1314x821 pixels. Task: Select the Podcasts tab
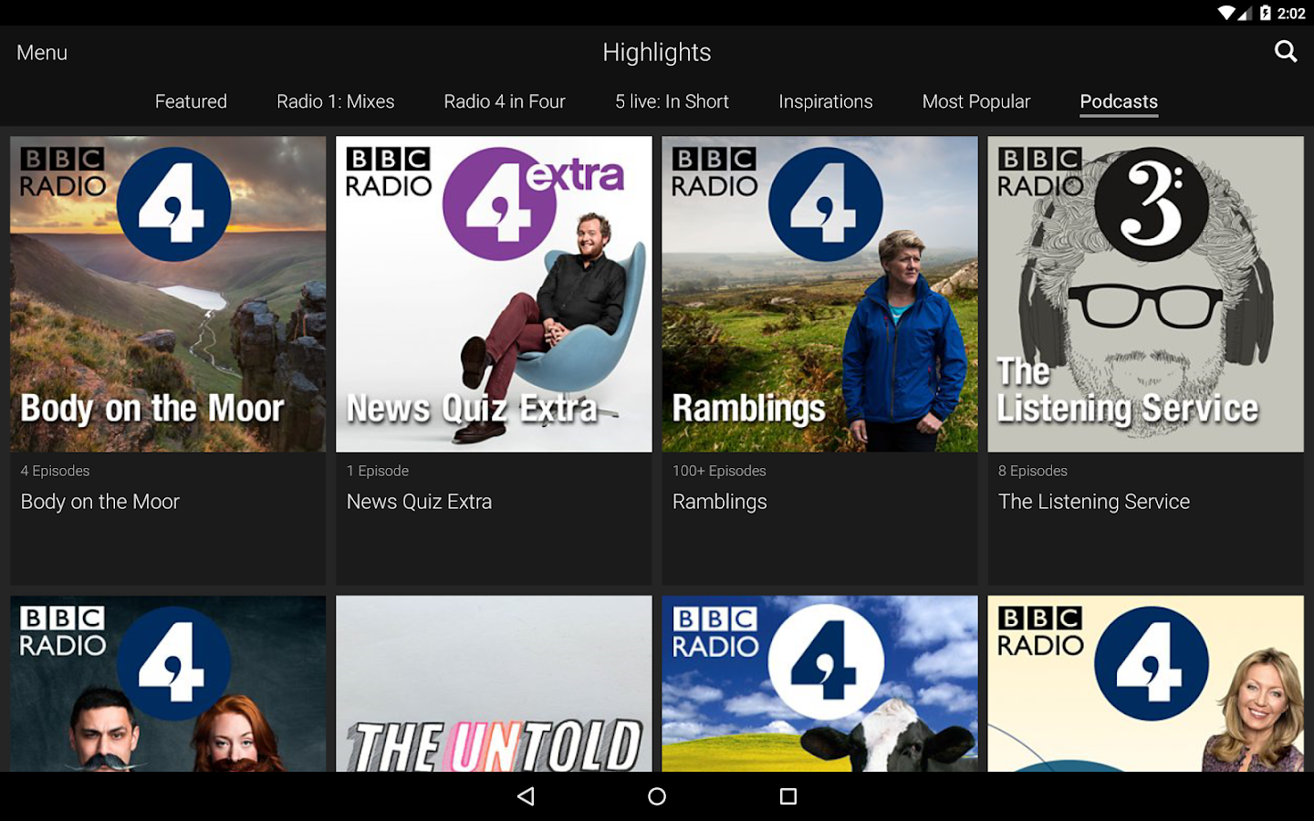tap(1119, 101)
